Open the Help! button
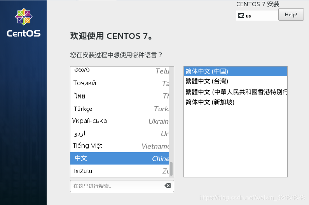The height and width of the screenshot is (205, 309). coord(291,14)
